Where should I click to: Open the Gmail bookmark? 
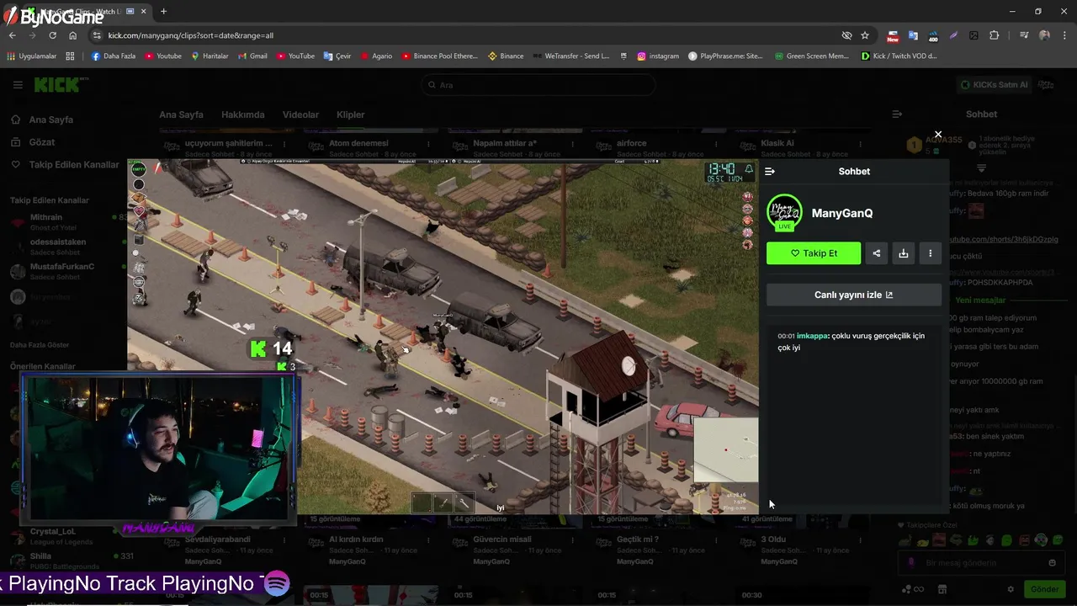(x=252, y=56)
